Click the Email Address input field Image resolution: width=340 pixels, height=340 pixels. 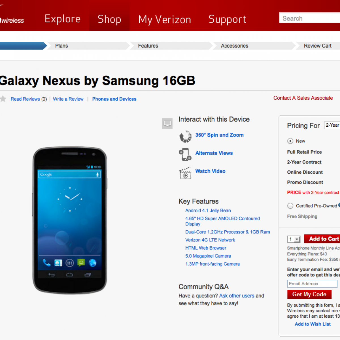(x=312, y=284)
